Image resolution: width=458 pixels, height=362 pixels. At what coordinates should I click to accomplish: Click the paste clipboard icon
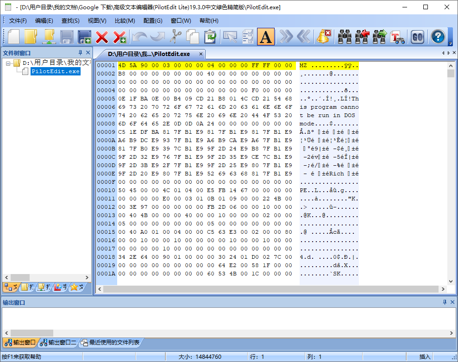point(210,37)
